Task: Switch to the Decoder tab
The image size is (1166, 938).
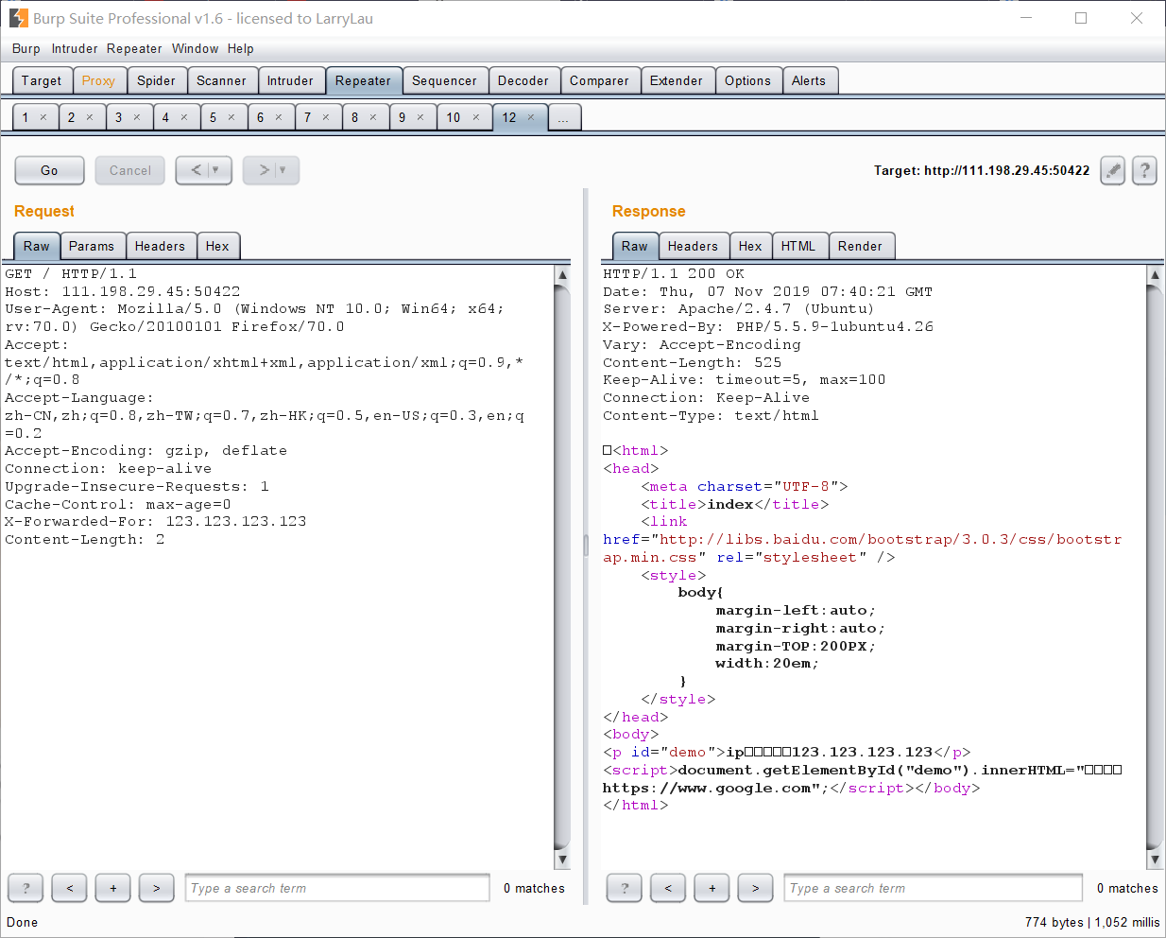Action: [523, 80]
